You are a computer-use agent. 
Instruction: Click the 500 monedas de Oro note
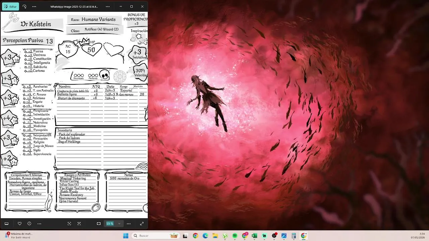tap(124, 178)
